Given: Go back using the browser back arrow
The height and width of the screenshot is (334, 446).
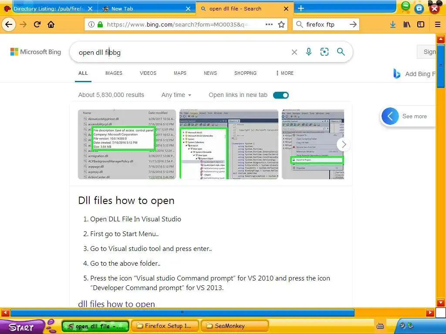Looking at the screenshot, I should click(x=9, y=24).
